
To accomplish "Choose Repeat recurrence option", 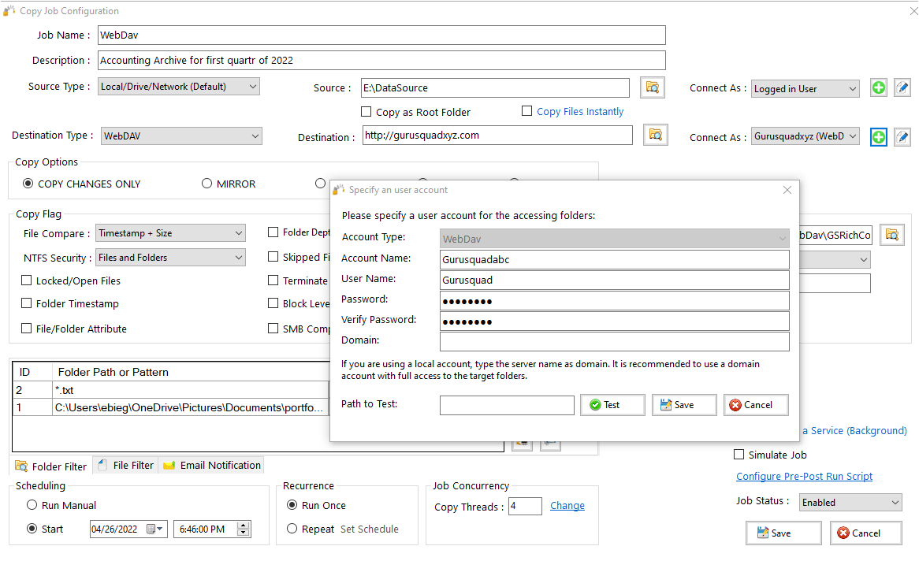I will pyautogui.click(x=292, y=529).
